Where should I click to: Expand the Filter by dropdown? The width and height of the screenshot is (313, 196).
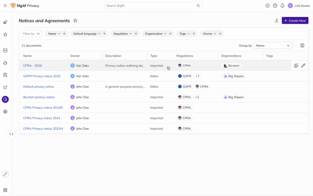coord(31,34)
